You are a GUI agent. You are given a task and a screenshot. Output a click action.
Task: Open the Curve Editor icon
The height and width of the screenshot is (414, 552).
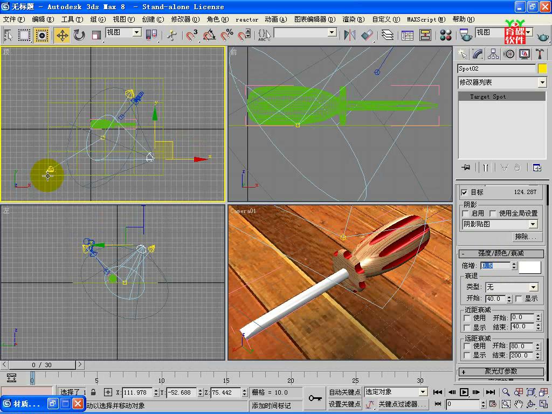(408, 35)
